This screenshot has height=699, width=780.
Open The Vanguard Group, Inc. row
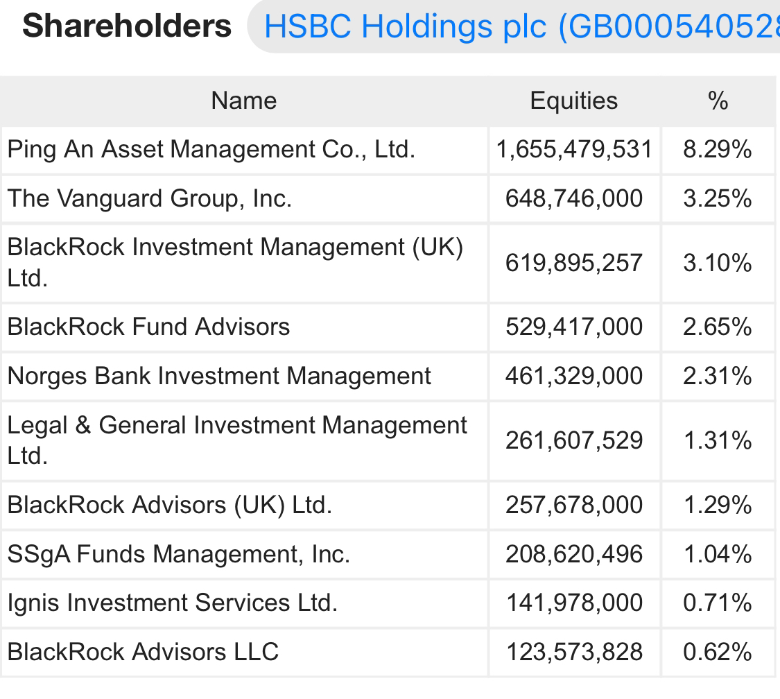tap(150, 199)
